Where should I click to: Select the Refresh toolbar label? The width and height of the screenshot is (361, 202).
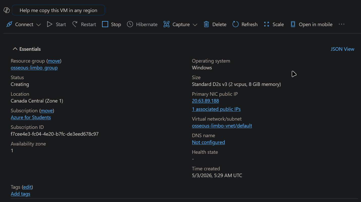point(250,24)
